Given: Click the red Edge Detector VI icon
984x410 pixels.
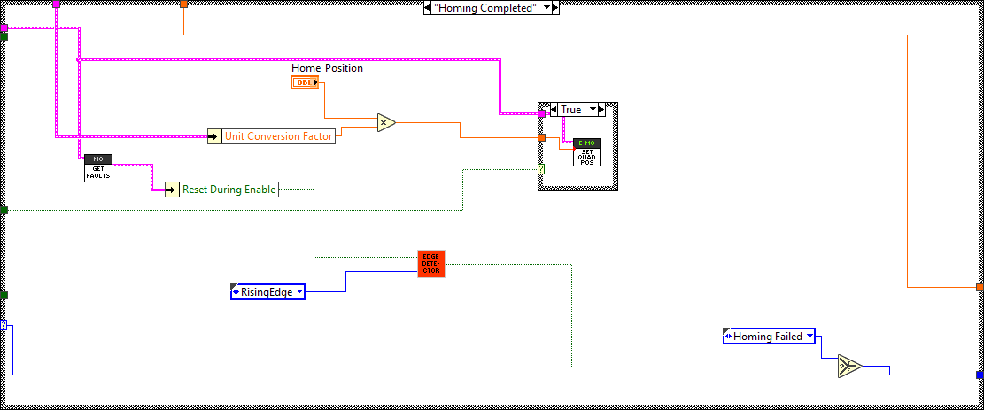Looking at the screenshot, I should click(x=431, y=264).
